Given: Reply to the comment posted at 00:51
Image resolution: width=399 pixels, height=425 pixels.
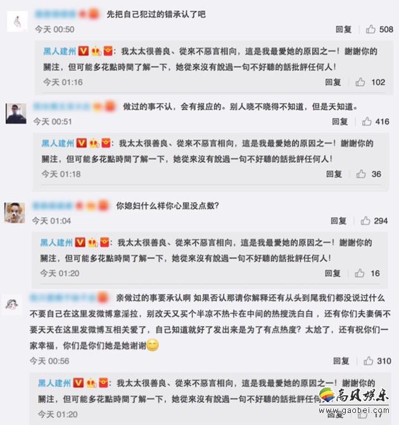Looking at the screenshot, I should coord(340,122).
